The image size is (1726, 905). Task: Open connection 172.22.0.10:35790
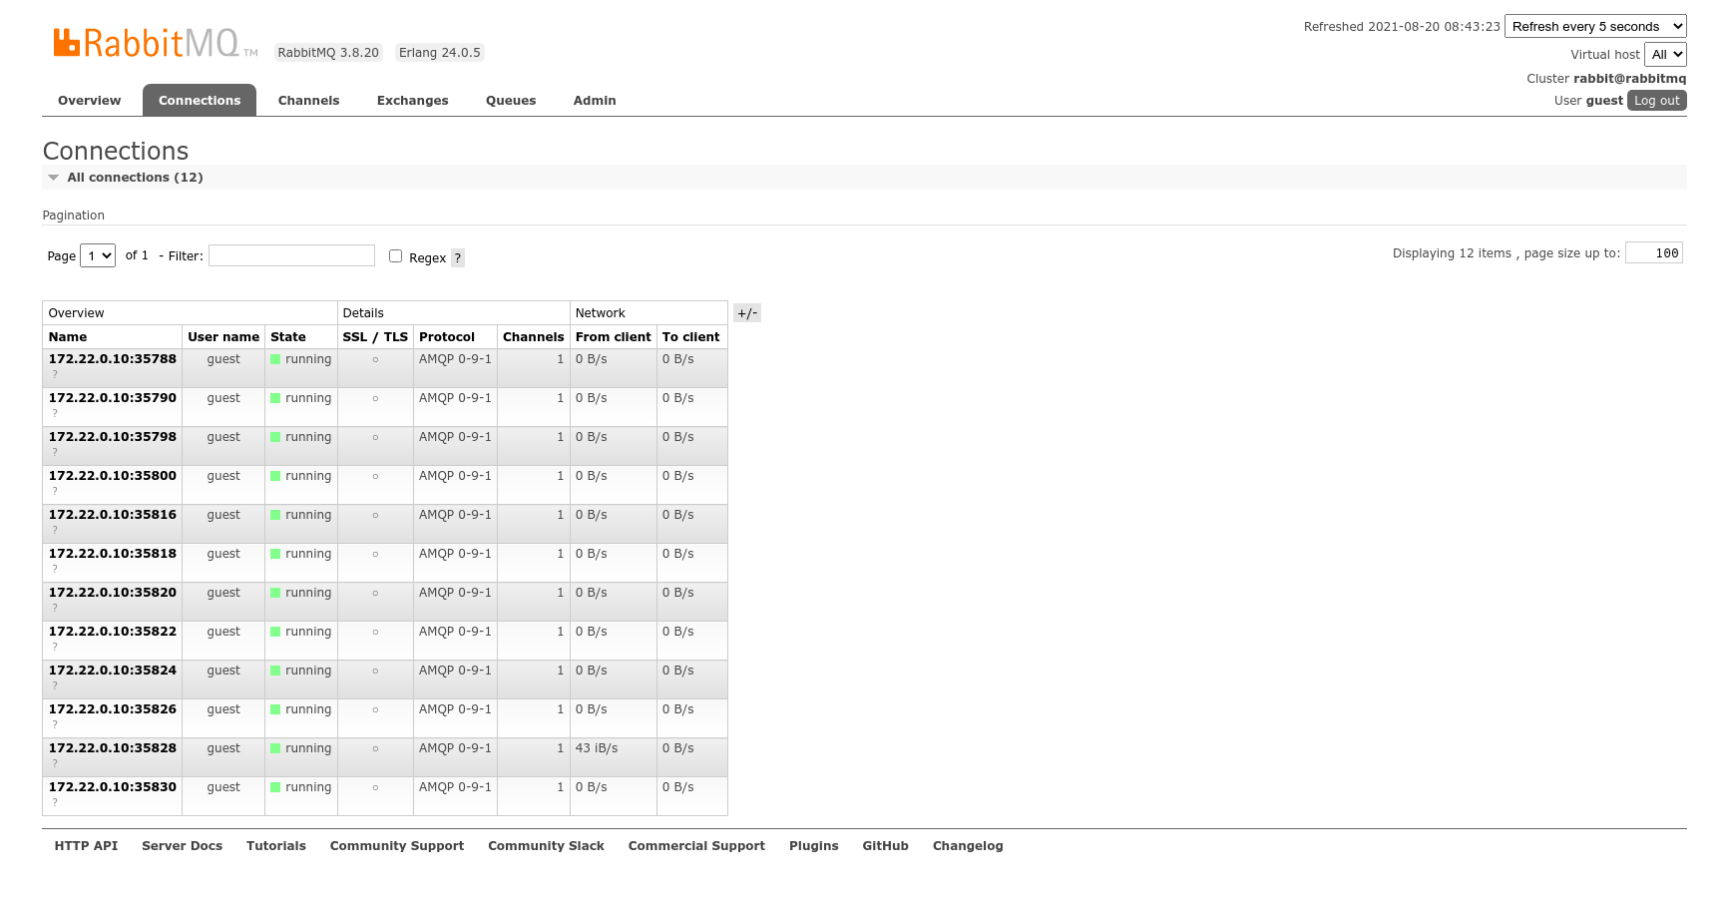tap(113, 398)
